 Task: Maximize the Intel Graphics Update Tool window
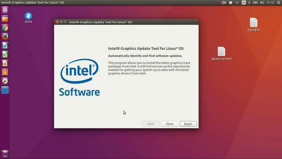tap(65, 22)
